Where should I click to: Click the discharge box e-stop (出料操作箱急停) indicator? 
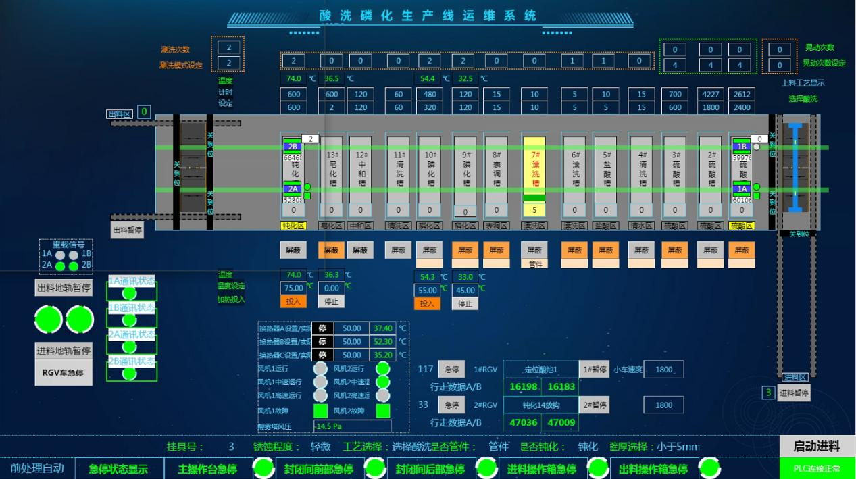709,468
